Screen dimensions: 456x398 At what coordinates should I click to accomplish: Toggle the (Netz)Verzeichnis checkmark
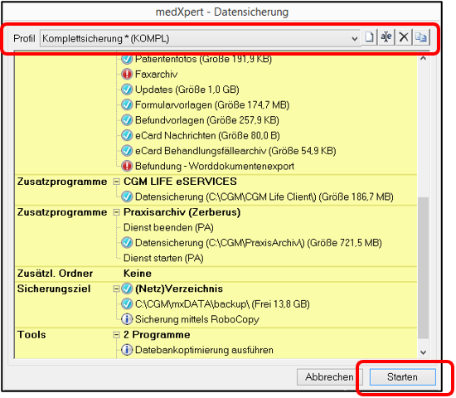[x=127, y=289]
